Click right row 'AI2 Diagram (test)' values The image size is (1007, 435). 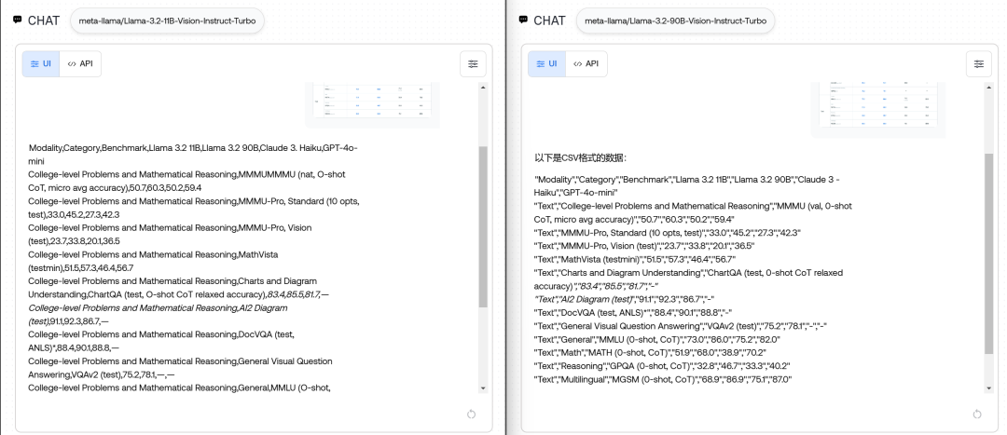point(624,299)
